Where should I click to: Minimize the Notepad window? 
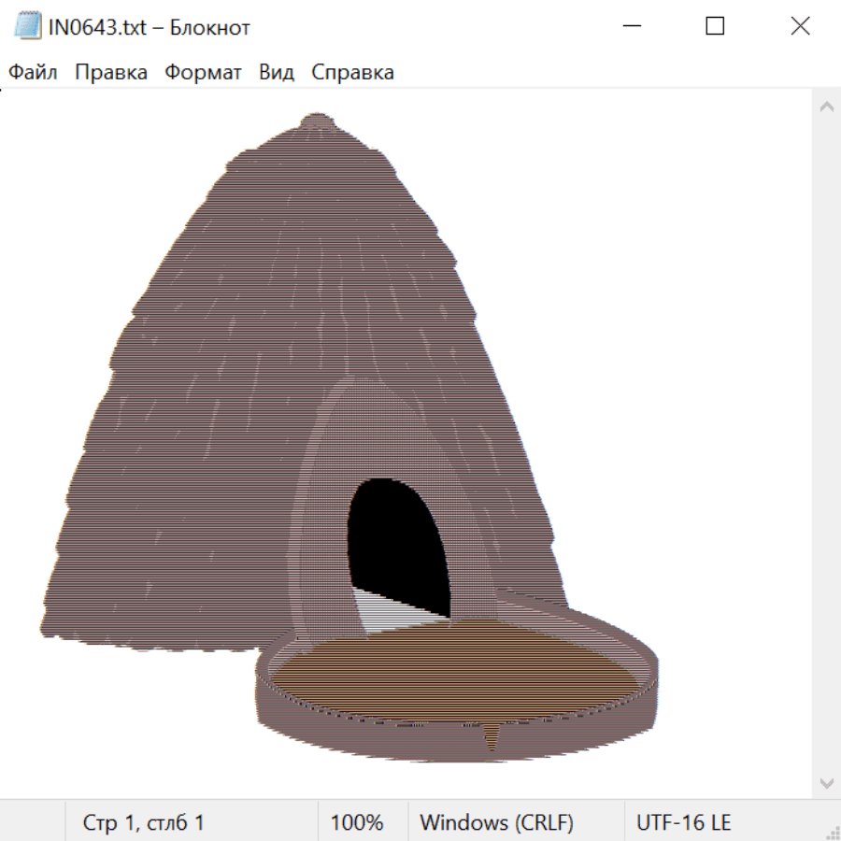(630, 26)
